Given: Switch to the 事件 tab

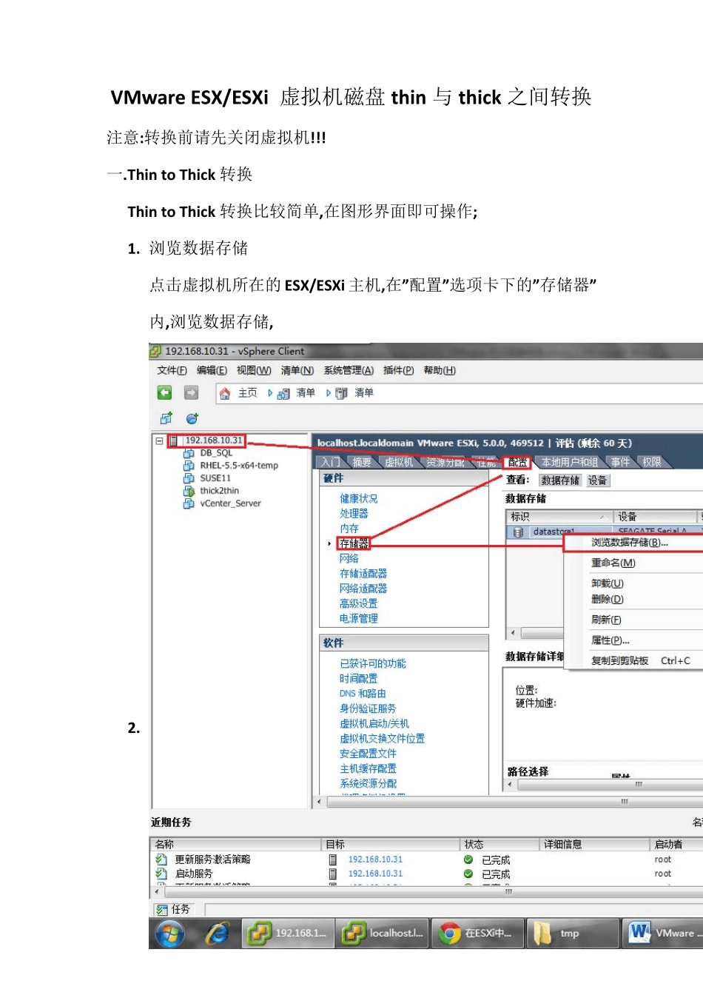Looking at the screenshot, I should point(620,462).
